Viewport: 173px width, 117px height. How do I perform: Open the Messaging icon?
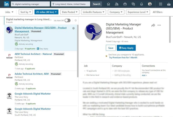click(133, 4)
